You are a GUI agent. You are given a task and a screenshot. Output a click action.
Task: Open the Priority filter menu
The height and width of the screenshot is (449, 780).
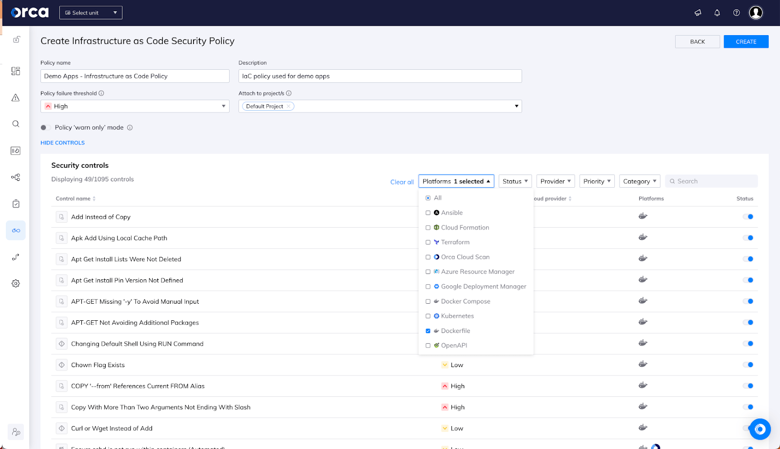coord(596,181)
